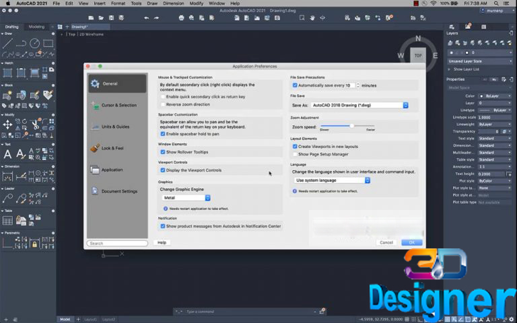Enable quick secondary click as return key
517x323 pixels.
pos(163,97)
